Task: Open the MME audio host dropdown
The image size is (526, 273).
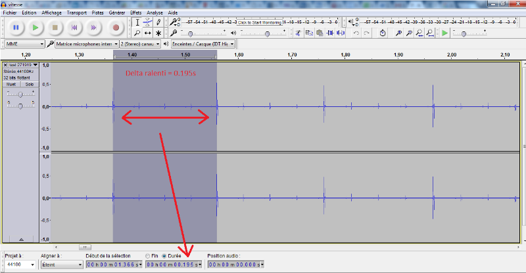Action: pos(25,44)
